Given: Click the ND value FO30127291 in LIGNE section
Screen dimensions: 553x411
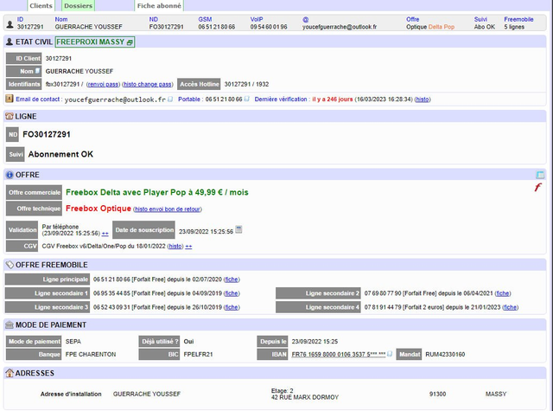Looking at the screenshot, I should pos(47,134).
